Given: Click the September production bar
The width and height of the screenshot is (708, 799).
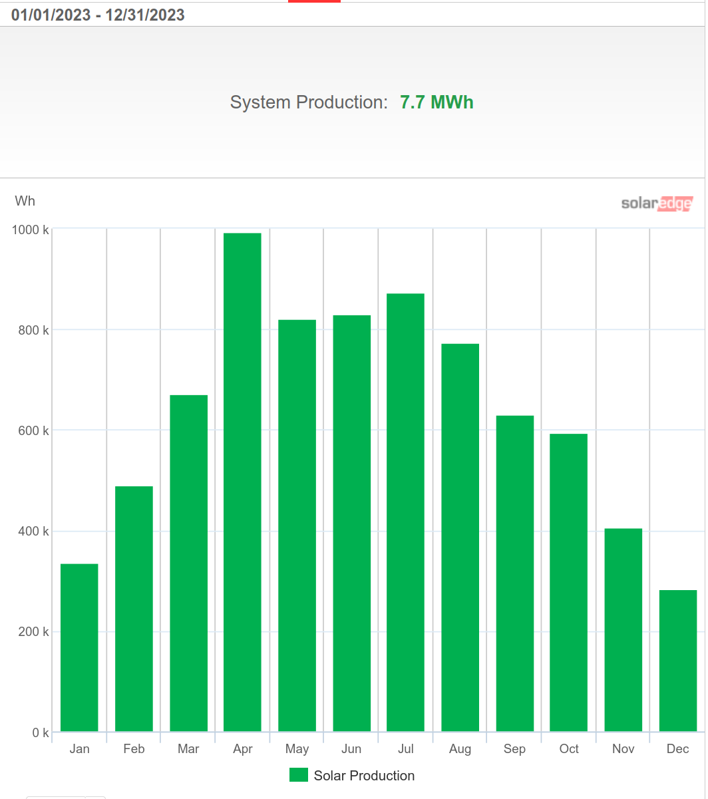Looking at the screenshot, I should pos(514,573).
